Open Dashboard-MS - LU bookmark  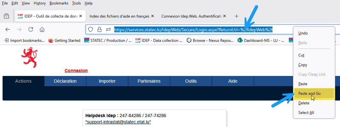261,40
